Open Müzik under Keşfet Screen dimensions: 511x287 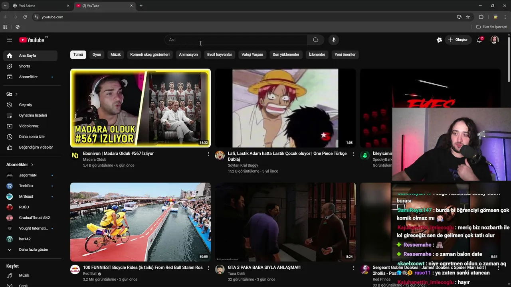30,275
